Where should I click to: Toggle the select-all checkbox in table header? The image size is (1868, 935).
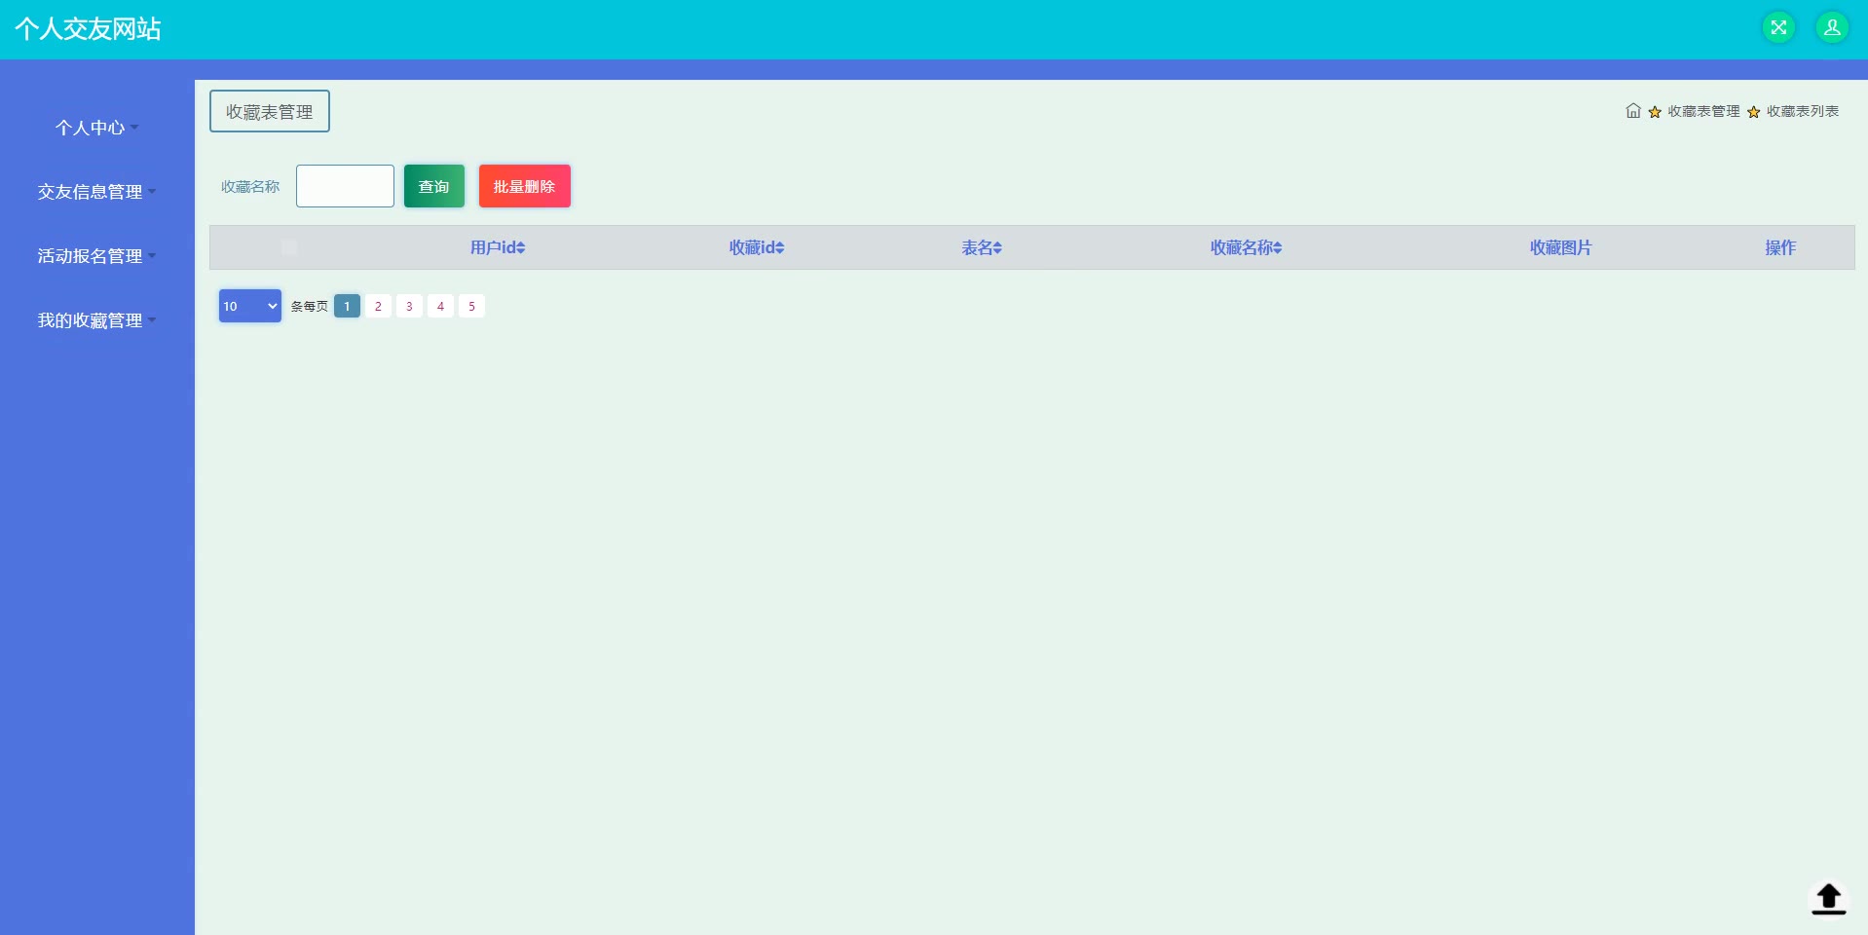pos(289,247)
